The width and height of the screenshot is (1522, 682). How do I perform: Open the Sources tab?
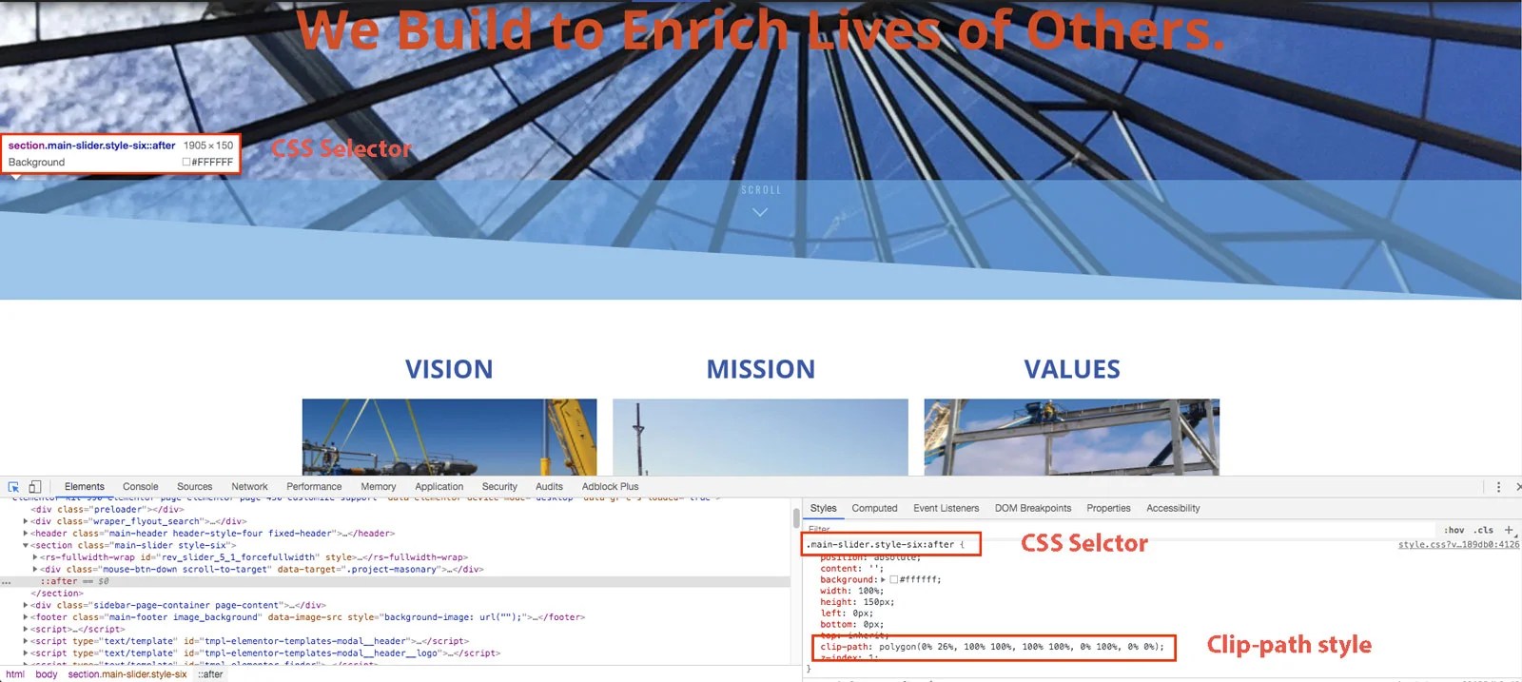point(195,486)
